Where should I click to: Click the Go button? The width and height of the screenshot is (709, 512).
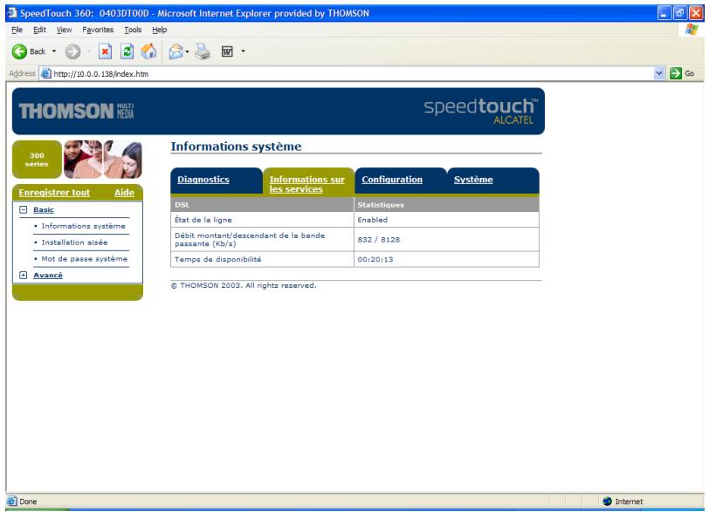(682, 73)
